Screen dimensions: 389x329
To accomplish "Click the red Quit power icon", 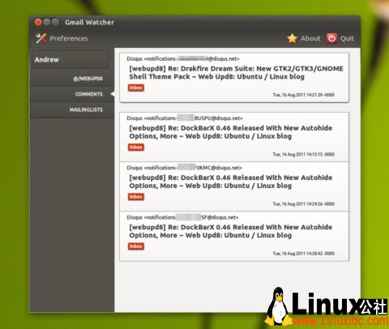I will 331,38.
